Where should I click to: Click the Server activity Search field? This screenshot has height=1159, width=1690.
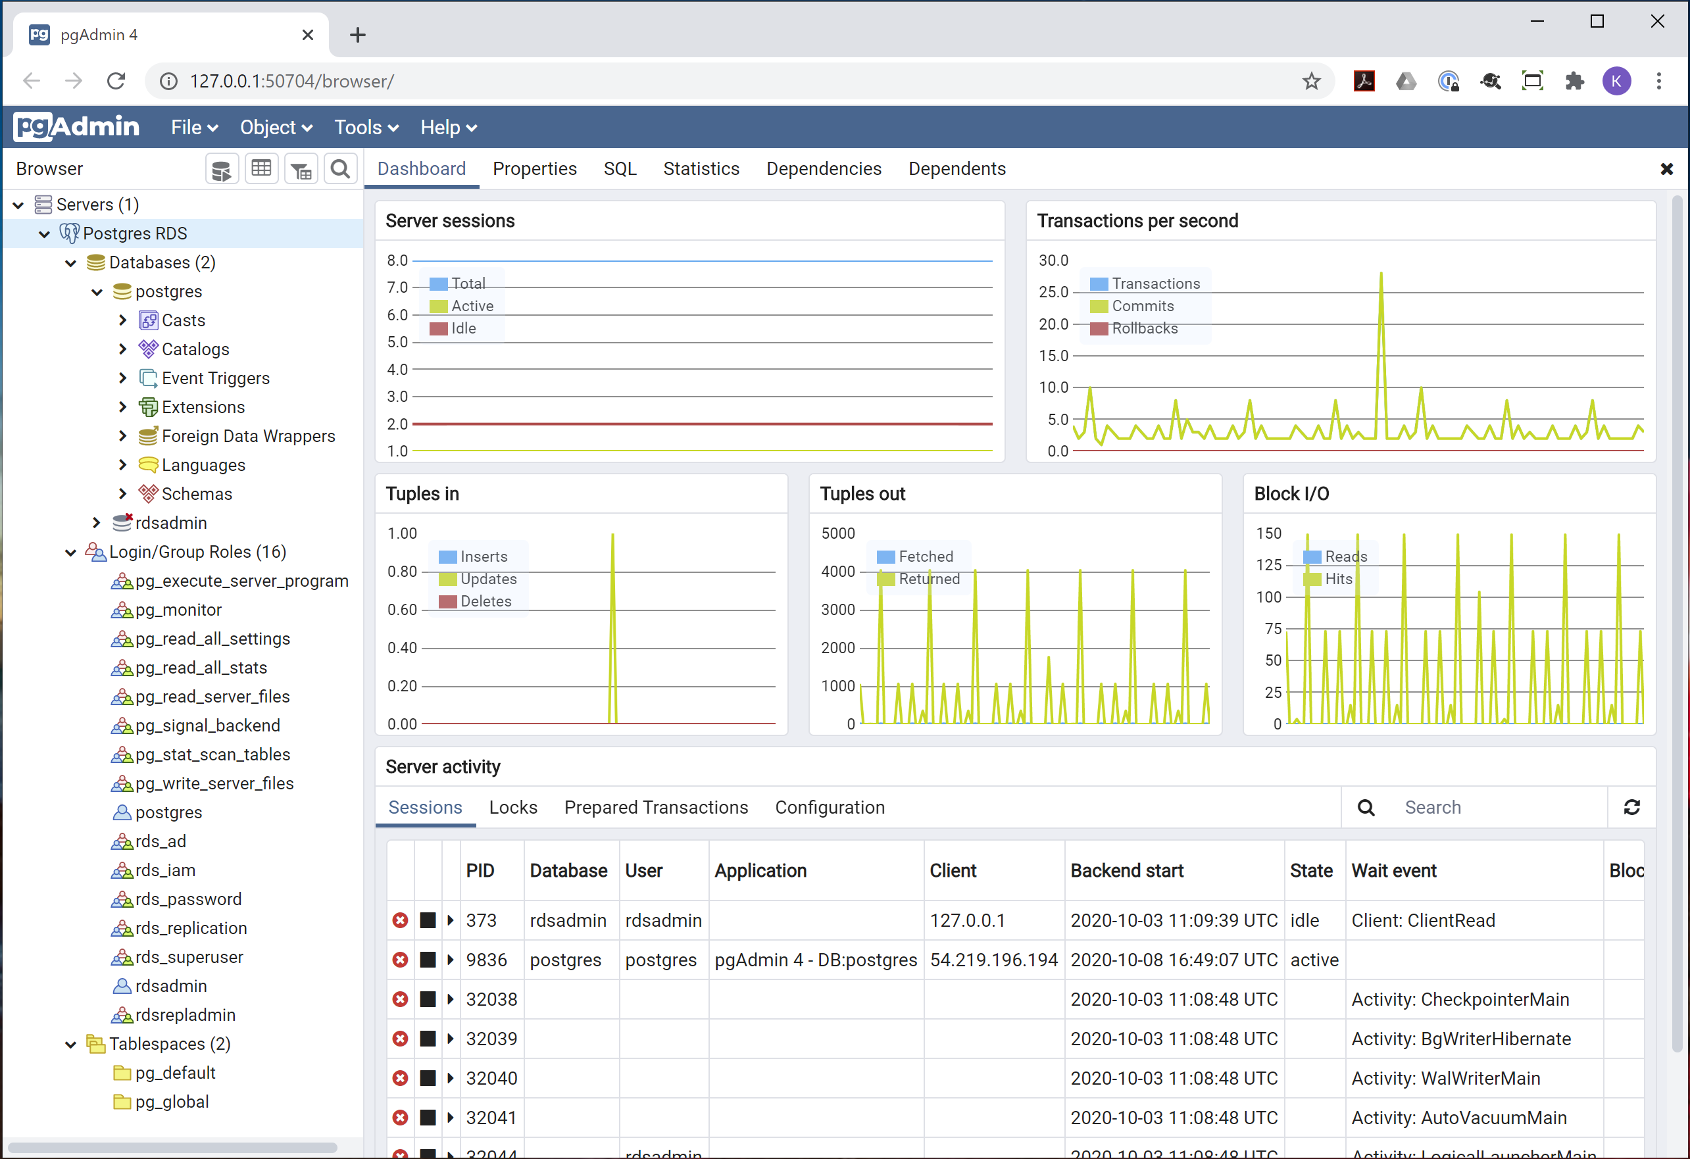tap(1498, 807)
